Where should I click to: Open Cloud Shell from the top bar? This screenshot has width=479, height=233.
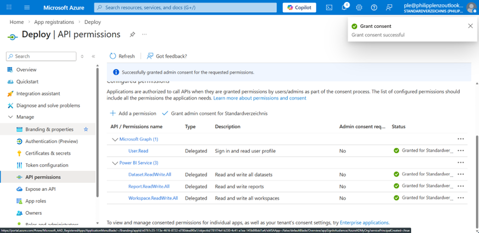click(329, 8)
